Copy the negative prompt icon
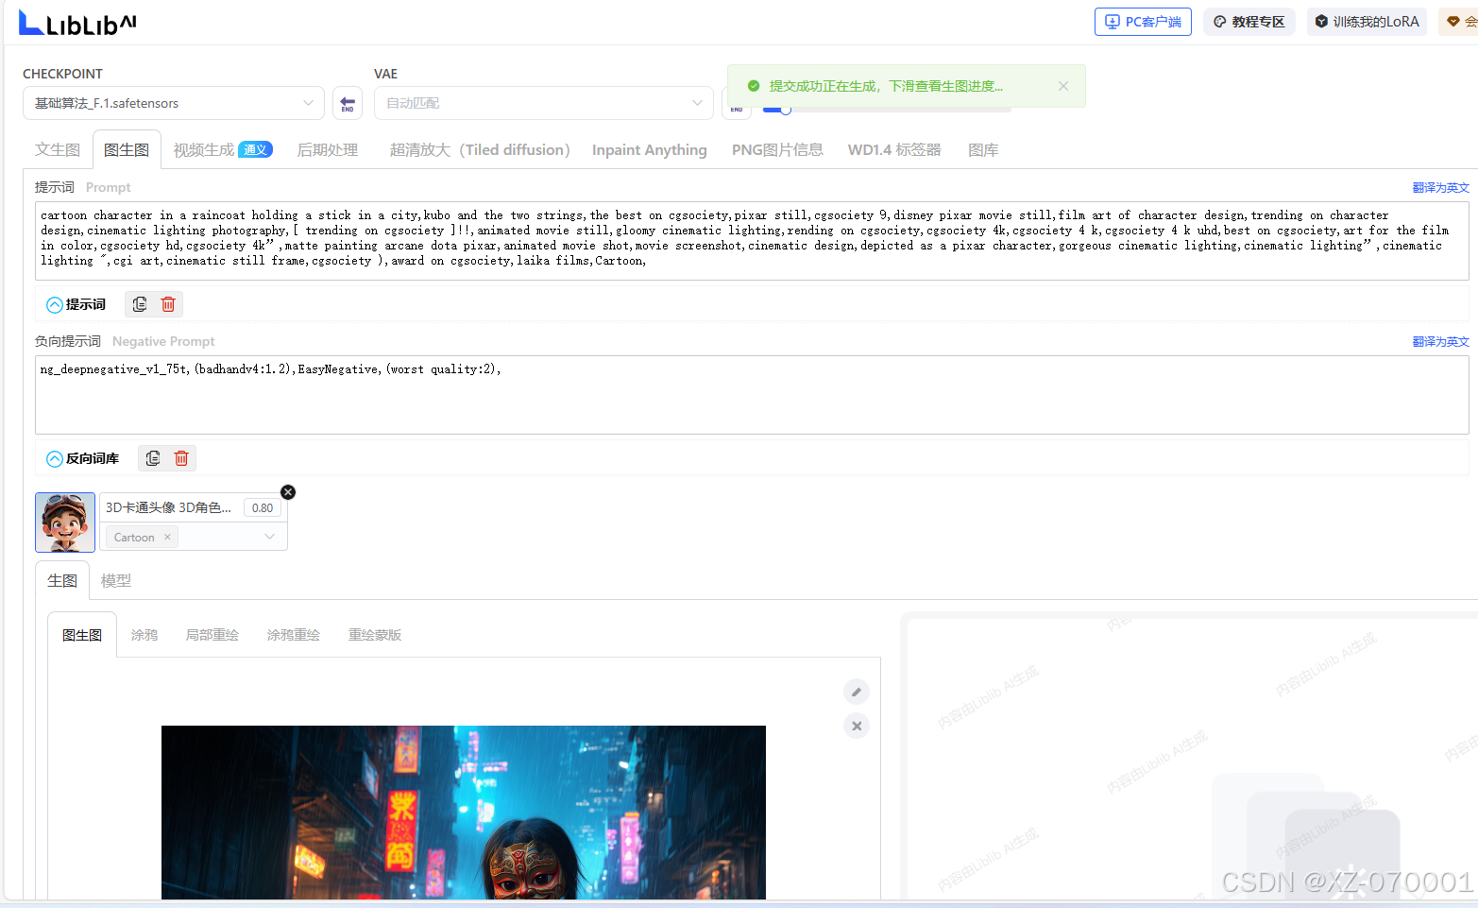1478x908 pixels. 153,458
